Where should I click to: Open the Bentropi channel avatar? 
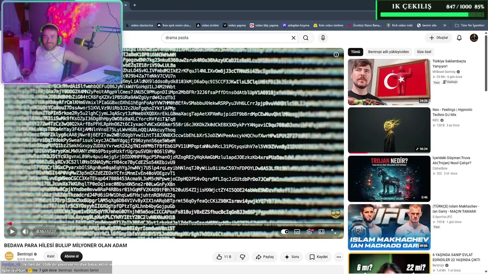9,256
